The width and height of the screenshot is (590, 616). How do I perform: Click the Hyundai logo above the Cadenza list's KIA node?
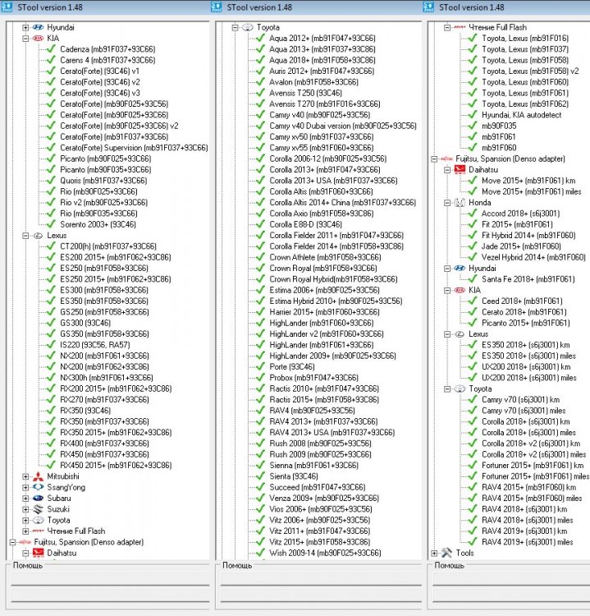point(38,27)
